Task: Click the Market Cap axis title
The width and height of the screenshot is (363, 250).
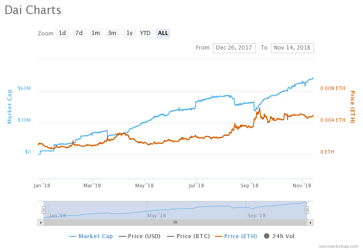Action: (9, 107)
